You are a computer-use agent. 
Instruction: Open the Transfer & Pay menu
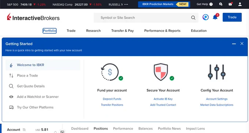pos(122,31)
